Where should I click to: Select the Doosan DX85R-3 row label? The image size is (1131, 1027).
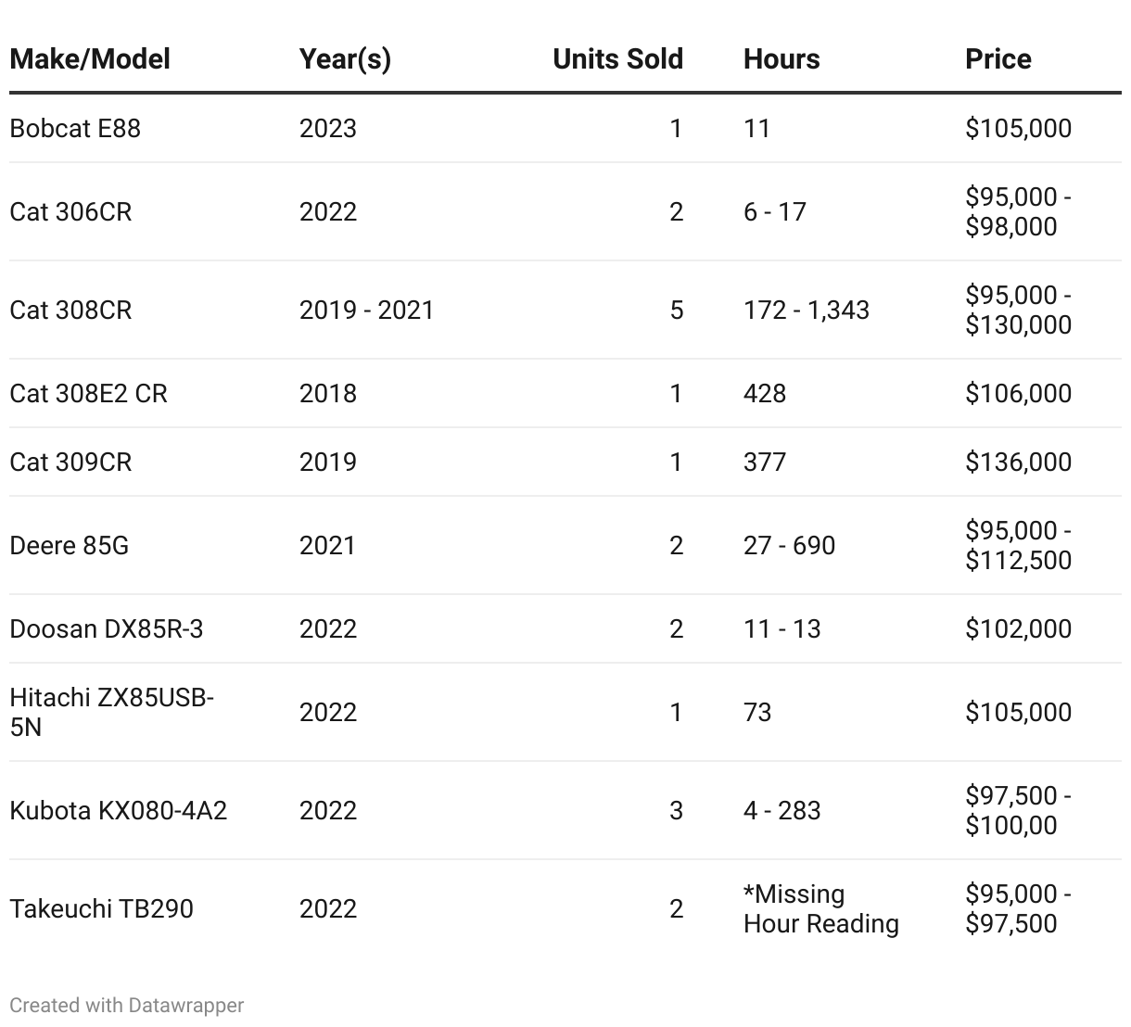(x=106, y=628)
